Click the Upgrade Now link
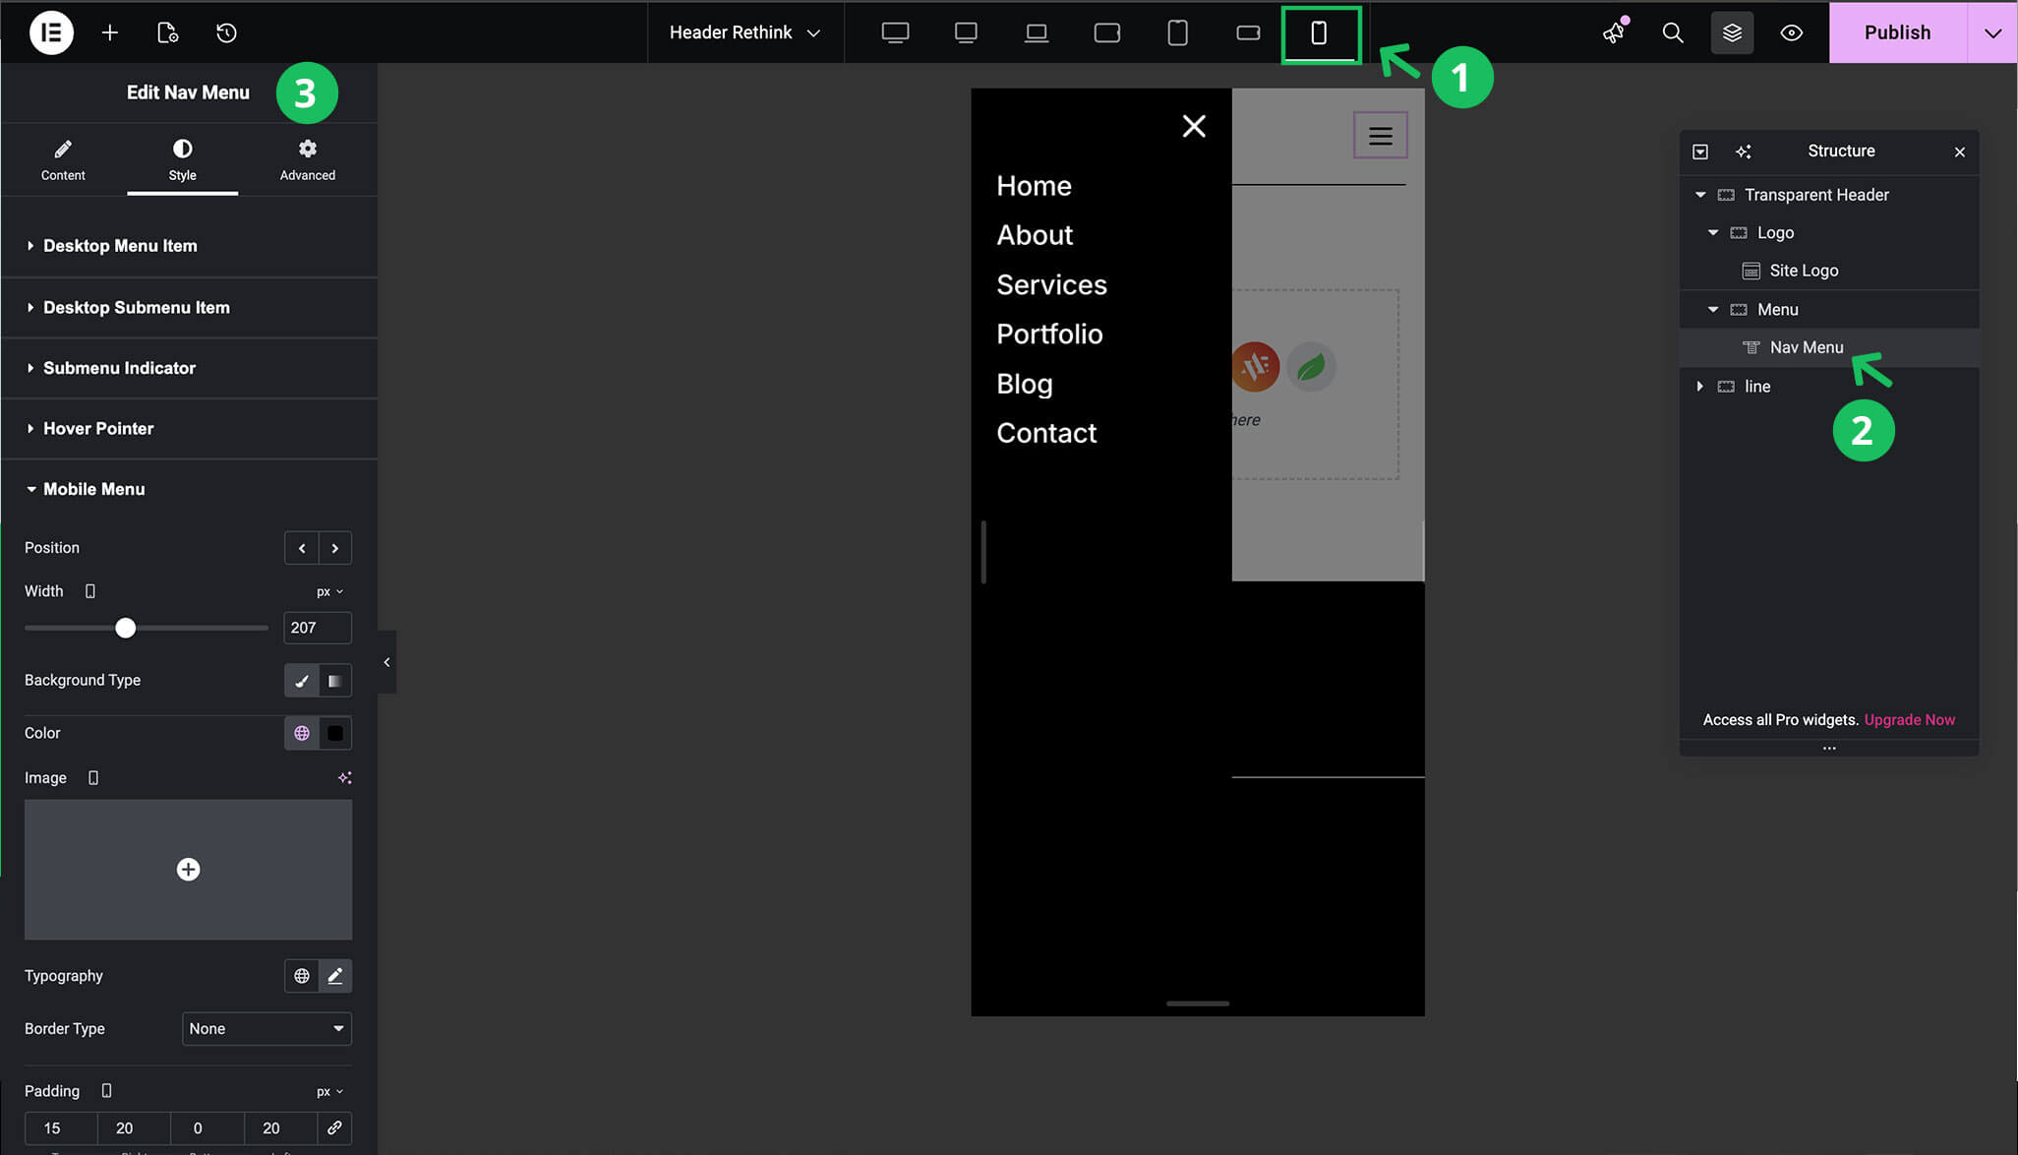This screenshot has height=1155, width=2018. pos(1909,720)
